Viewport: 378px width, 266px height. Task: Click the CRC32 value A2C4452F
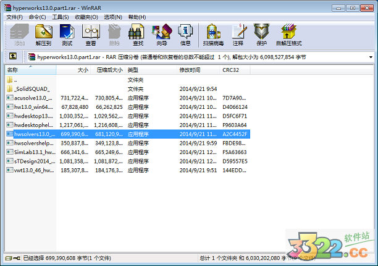[x=235, y=134]
